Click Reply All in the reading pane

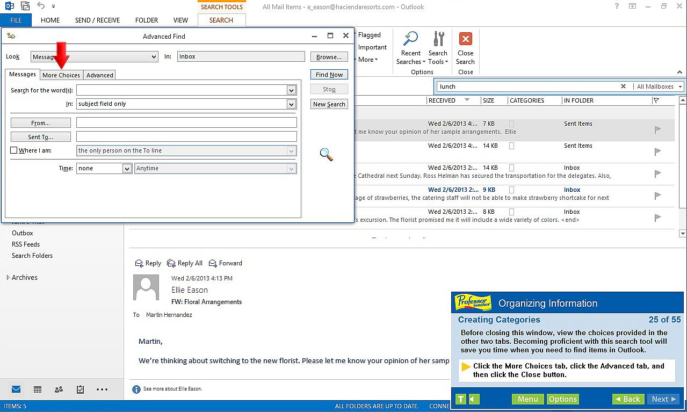(185, 263)
